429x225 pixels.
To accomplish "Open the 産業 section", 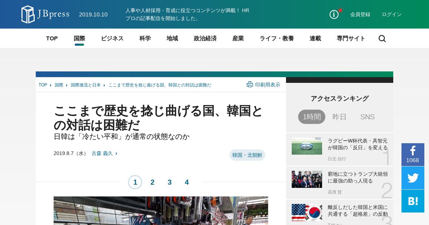I will point(238,39).
